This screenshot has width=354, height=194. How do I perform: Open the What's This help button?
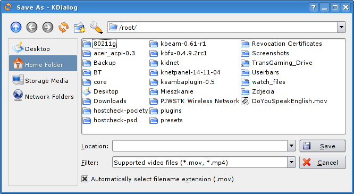click(314, 7)
